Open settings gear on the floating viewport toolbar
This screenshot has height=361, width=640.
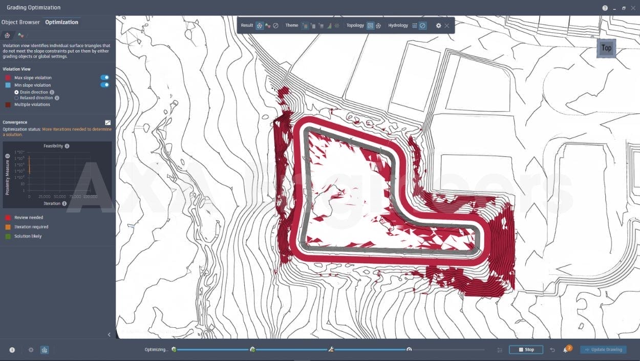(x=438, y=25)
